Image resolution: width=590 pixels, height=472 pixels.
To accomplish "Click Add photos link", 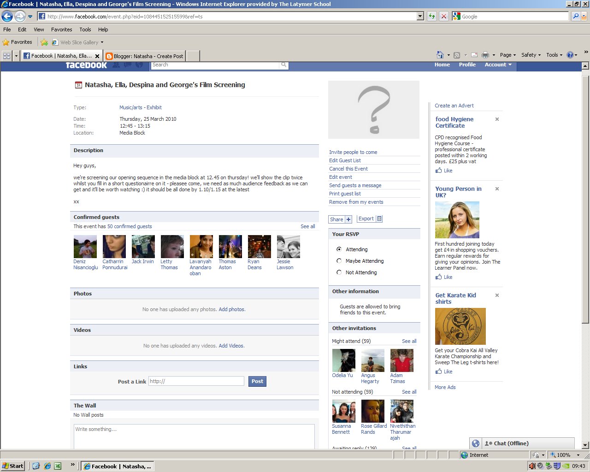I will click(232, 309).
